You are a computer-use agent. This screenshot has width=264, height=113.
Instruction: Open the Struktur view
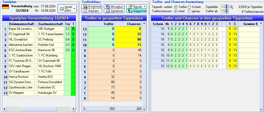point(114,7)
